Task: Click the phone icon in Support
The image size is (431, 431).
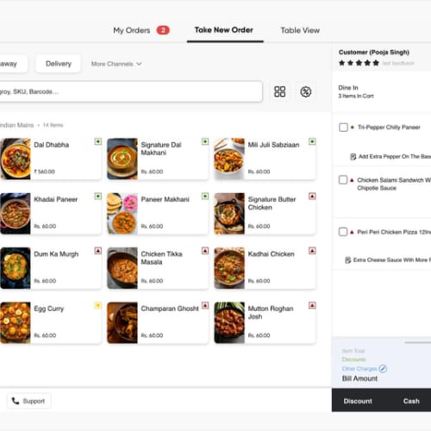Action: coord(16,401)
